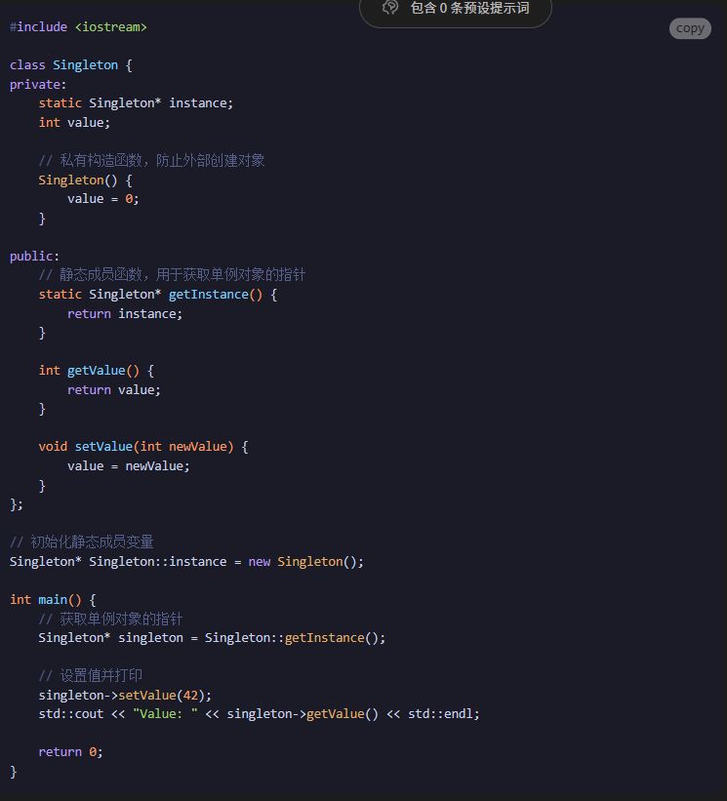Click the head icon in preset prompts pill
The width and height of the screenshot is (727, 801).
click(390, 8)
